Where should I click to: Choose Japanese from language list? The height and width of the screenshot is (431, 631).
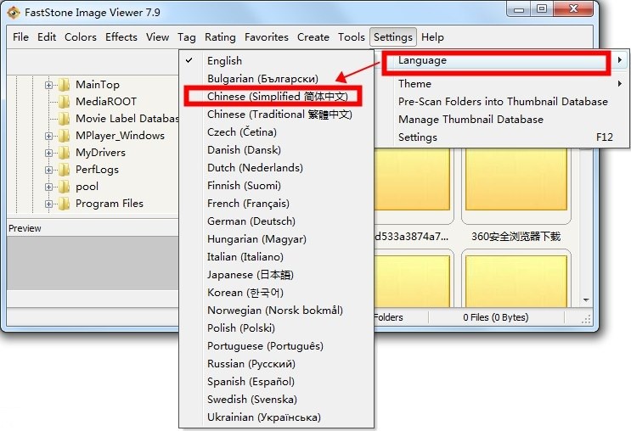pyautogui.click(x=276, y=275)
